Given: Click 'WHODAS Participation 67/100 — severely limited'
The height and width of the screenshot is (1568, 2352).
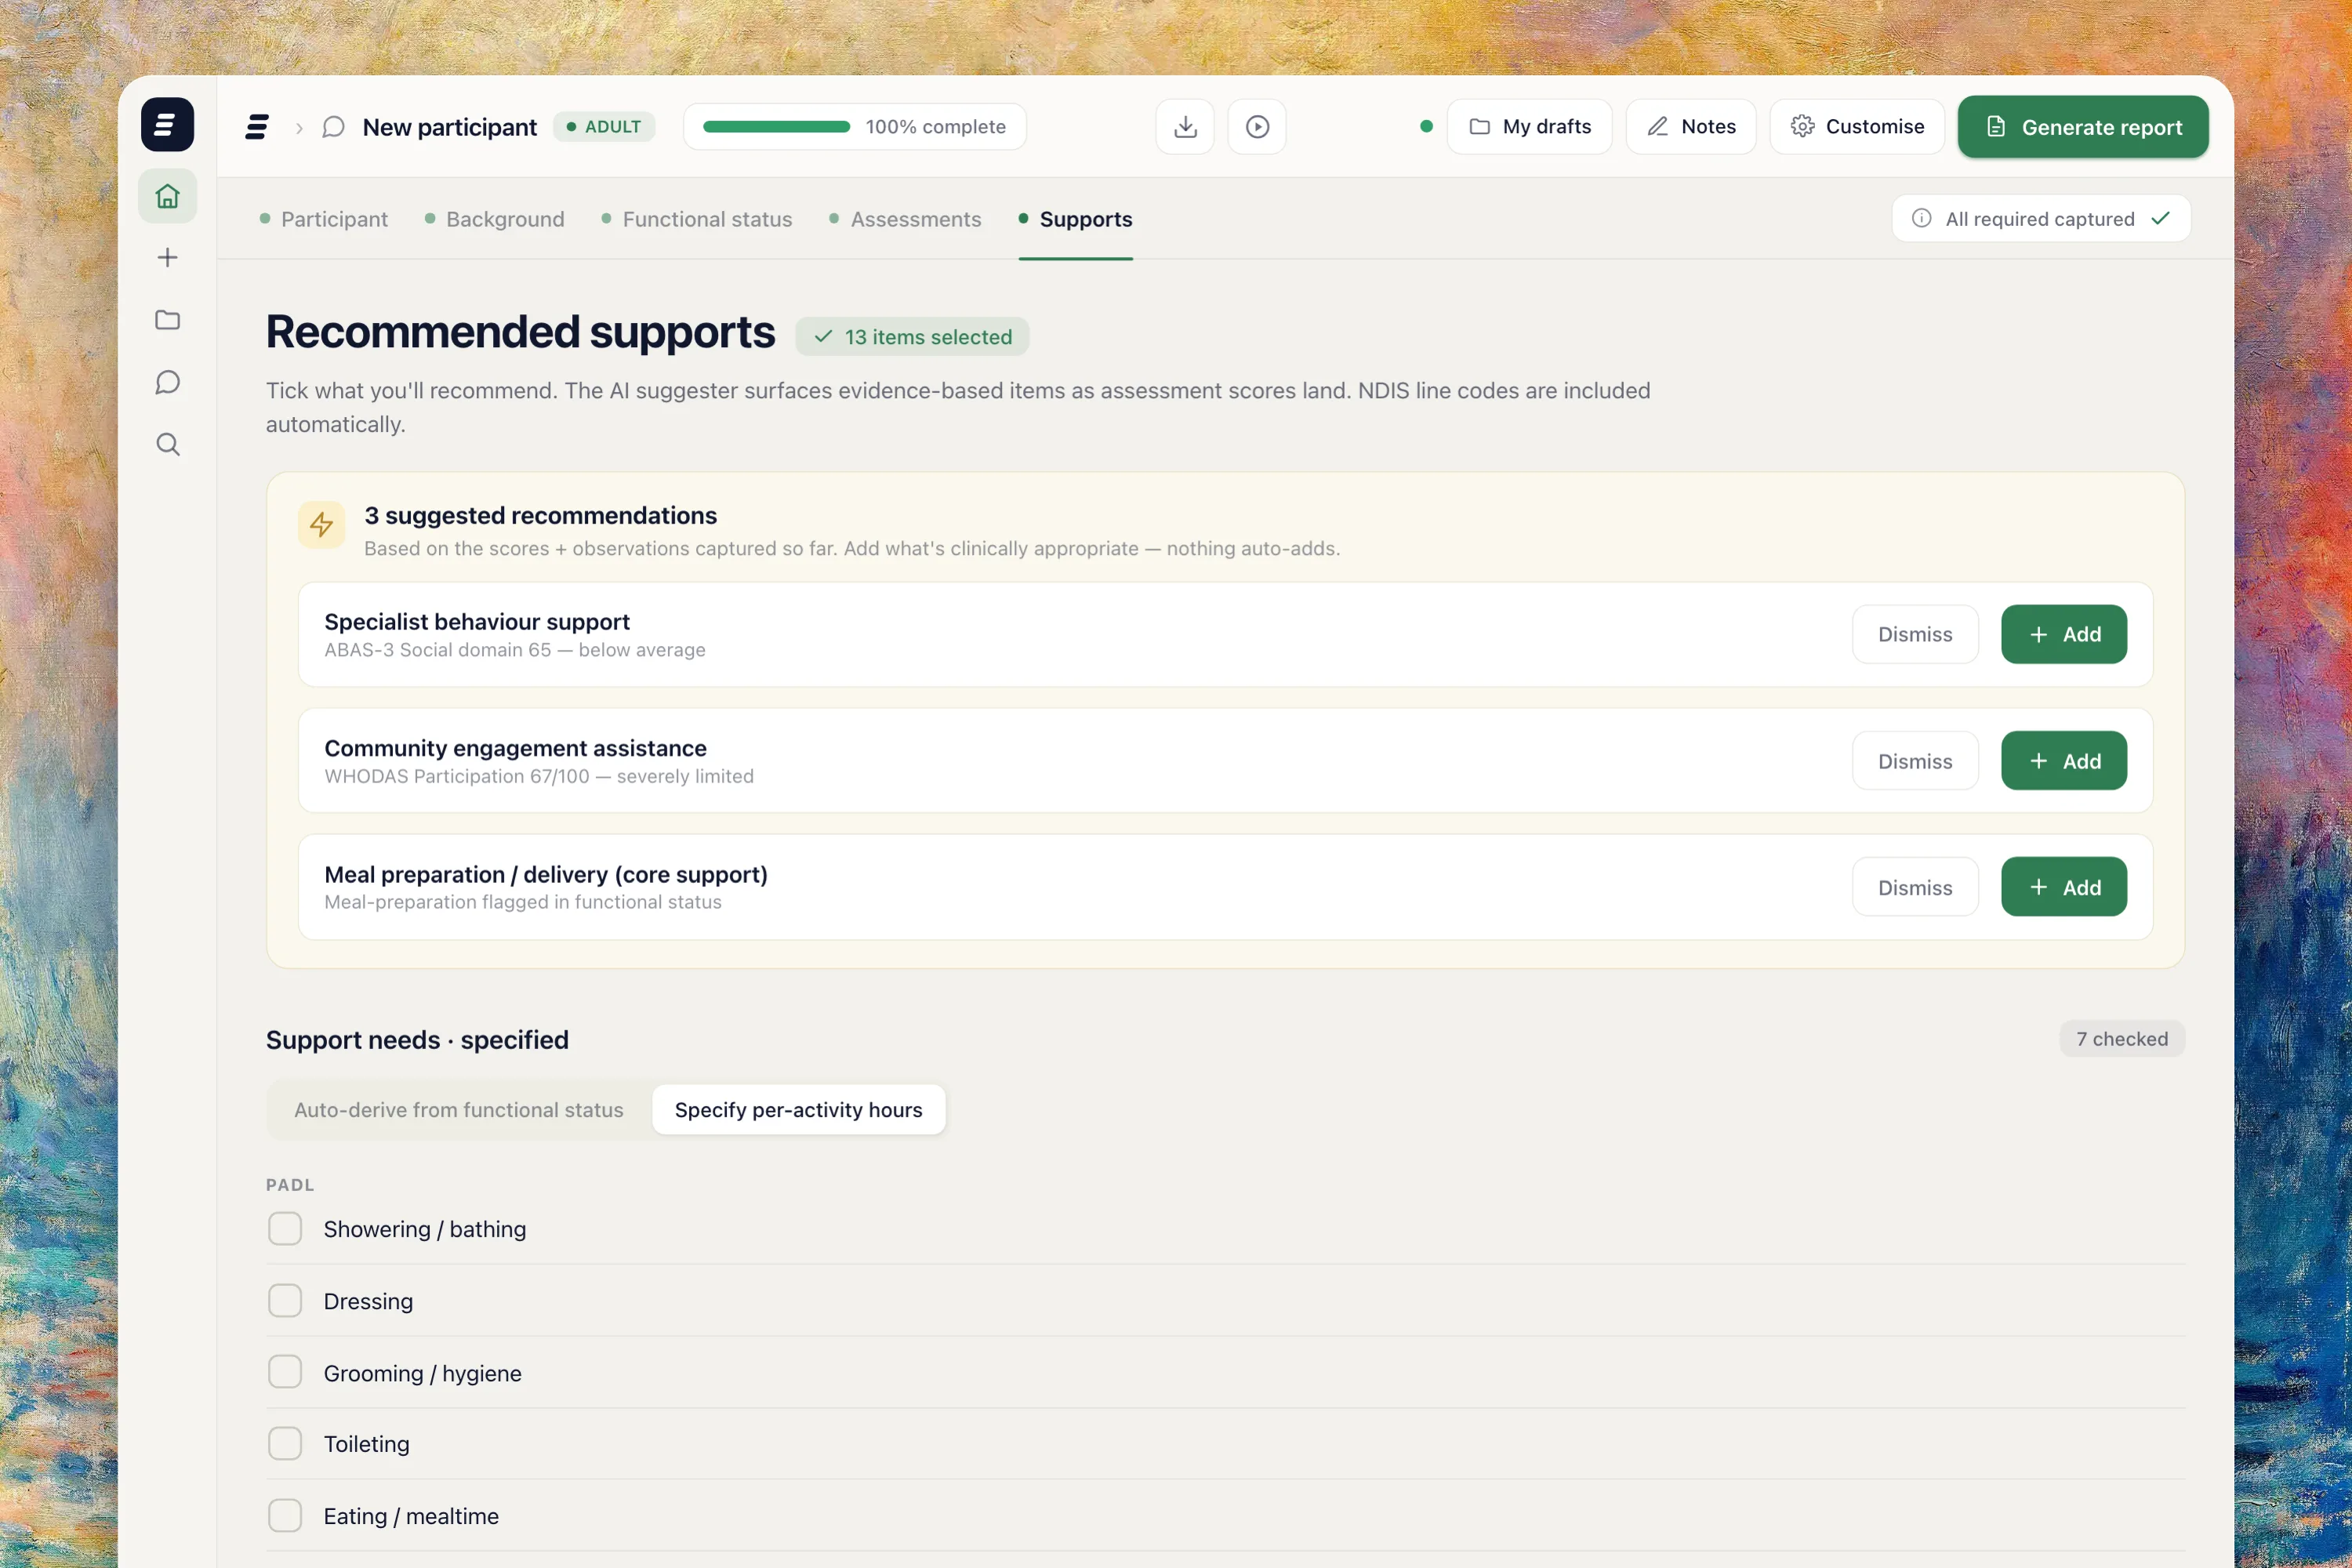Looking at the screenshot, I should point(539,776).
